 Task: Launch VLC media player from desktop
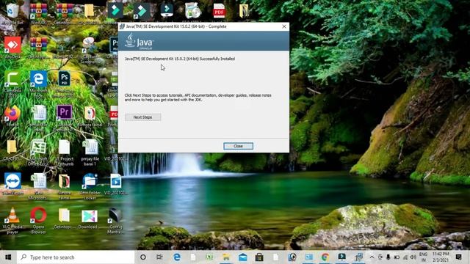12,220
